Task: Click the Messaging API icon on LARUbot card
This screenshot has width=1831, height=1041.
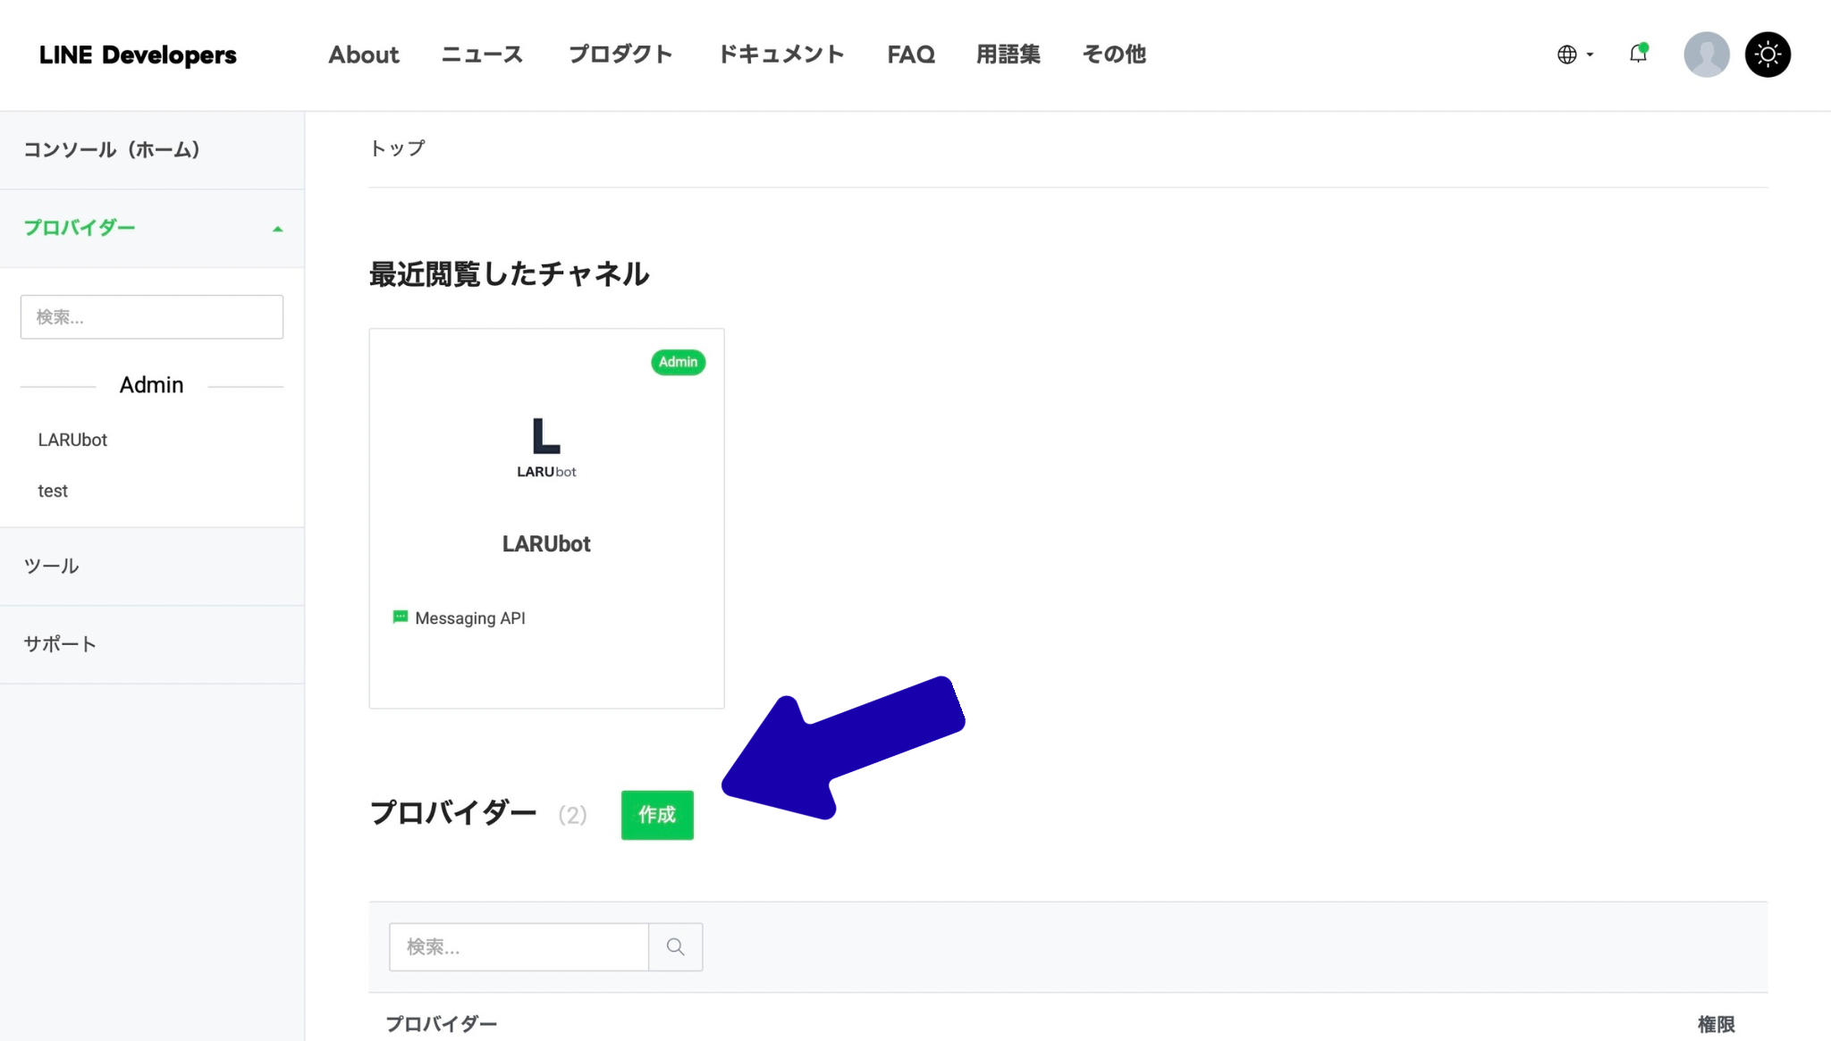Action: point(401,617)
